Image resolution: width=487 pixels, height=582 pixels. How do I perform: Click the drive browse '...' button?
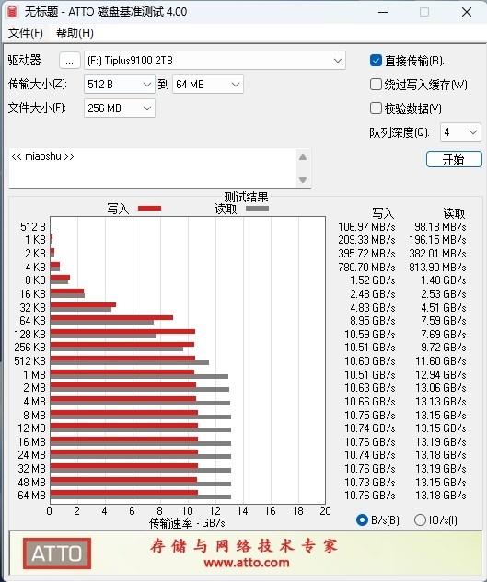(70, 61)
